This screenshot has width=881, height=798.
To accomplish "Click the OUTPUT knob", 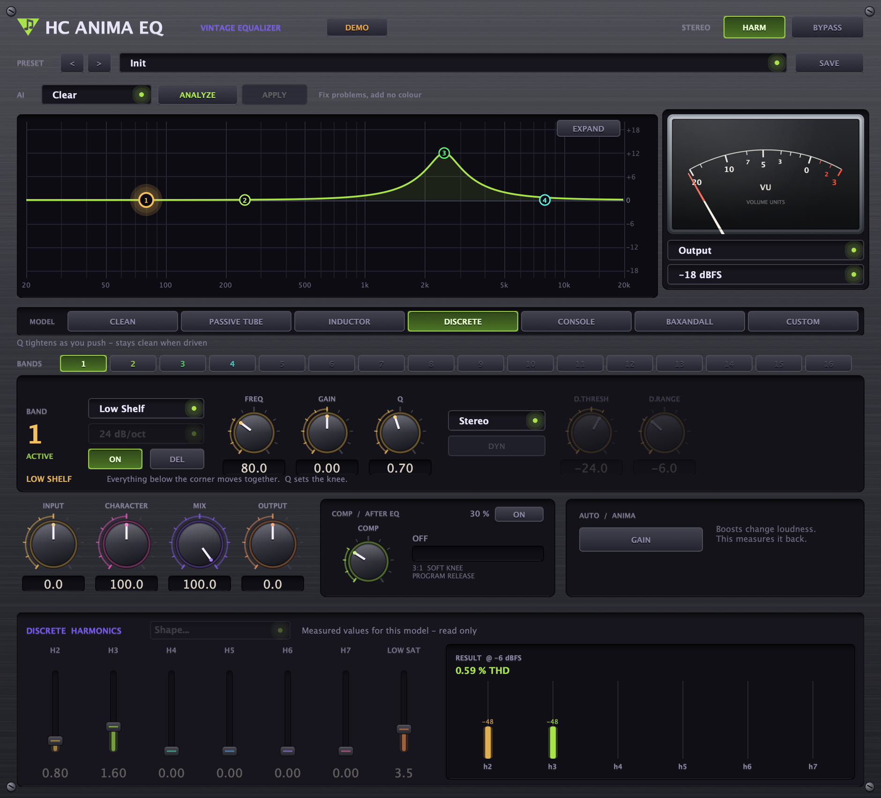I will coord(273,544).
